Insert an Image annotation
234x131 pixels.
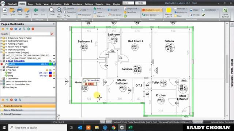click(194, 10)
